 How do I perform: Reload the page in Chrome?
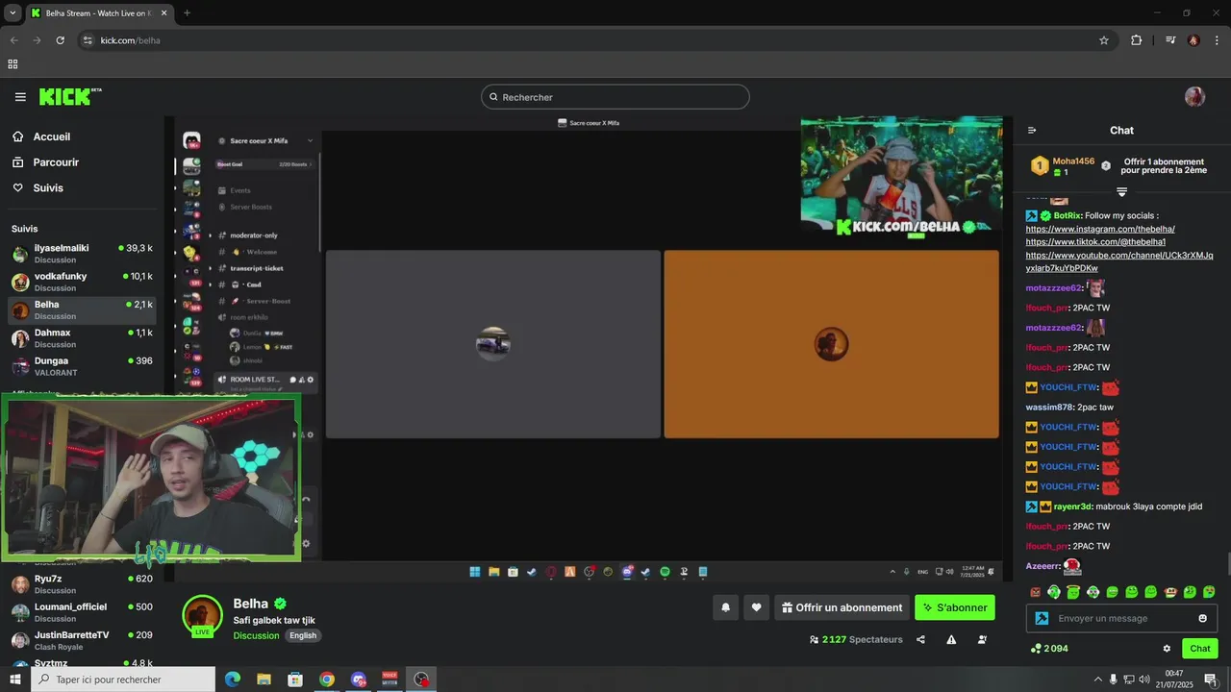pyautogui.click(x=60, y=40)
